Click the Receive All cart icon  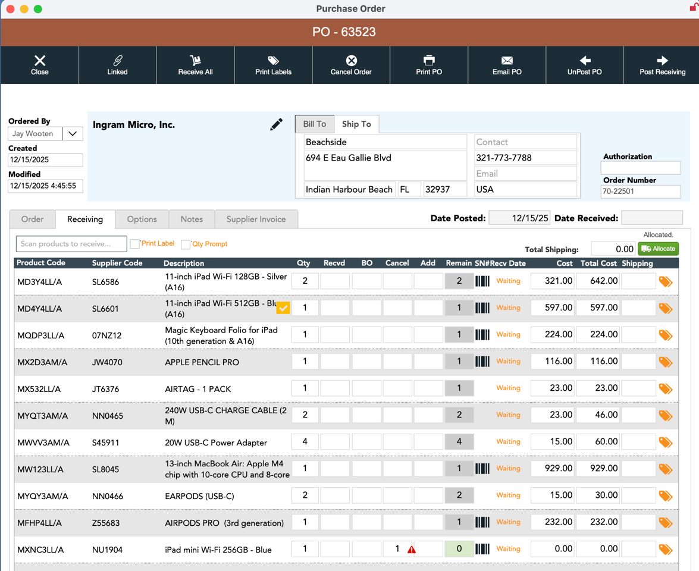[x=195, y=61]
